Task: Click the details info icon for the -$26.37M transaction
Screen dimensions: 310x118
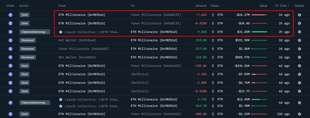Action: [x=299, y=15]
